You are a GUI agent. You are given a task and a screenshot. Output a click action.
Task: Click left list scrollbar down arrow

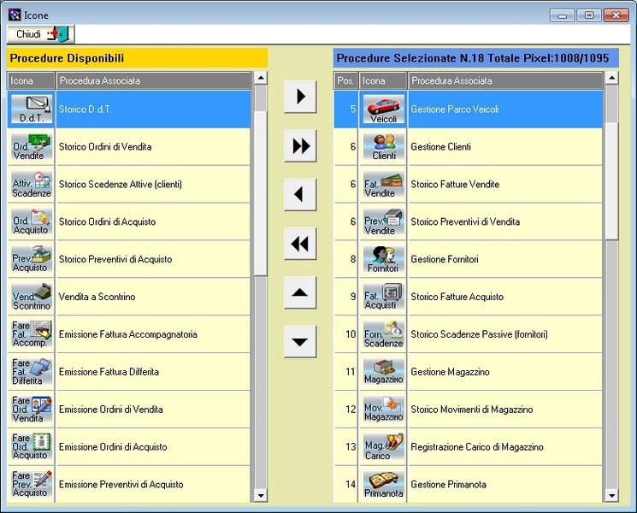pos(261,496)
